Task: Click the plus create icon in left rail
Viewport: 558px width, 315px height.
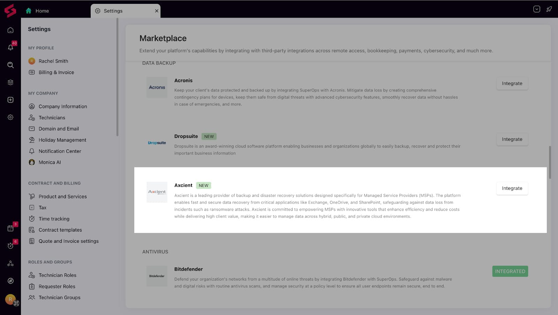Action: pyautogui.click(x=10, y=100)
